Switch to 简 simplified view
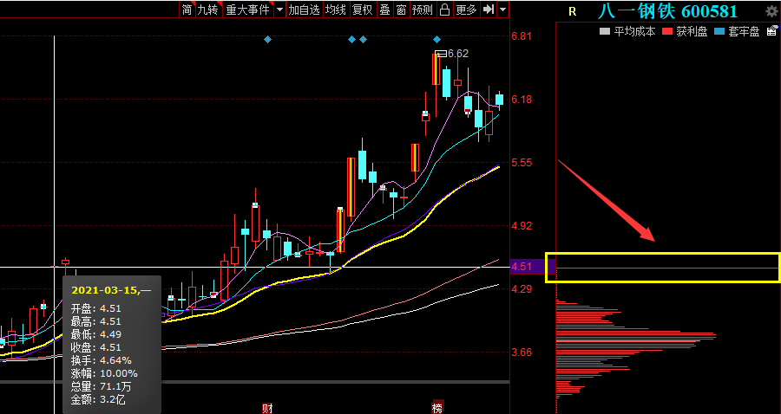Image resolution: width=781 pixels, height=414 pixels. 187,10
